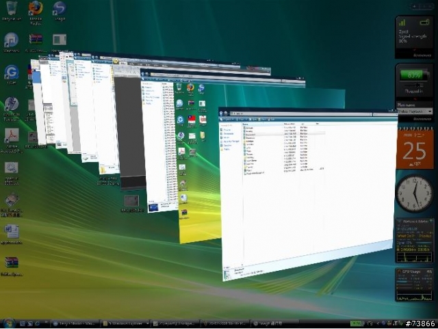Click the wireless signal strength gadget
438x329 pixels.
click(414, 36)
